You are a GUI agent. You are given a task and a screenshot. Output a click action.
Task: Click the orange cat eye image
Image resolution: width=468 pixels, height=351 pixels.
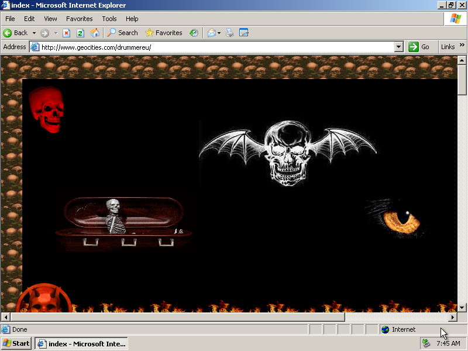[x=401, y=221]
